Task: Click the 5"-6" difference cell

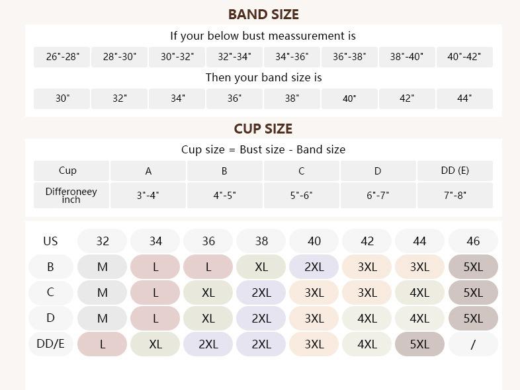Action: (301, 196)
